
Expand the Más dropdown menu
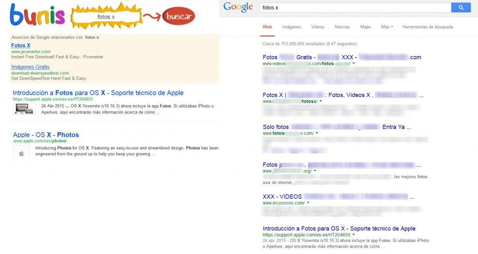pos(387,27)
